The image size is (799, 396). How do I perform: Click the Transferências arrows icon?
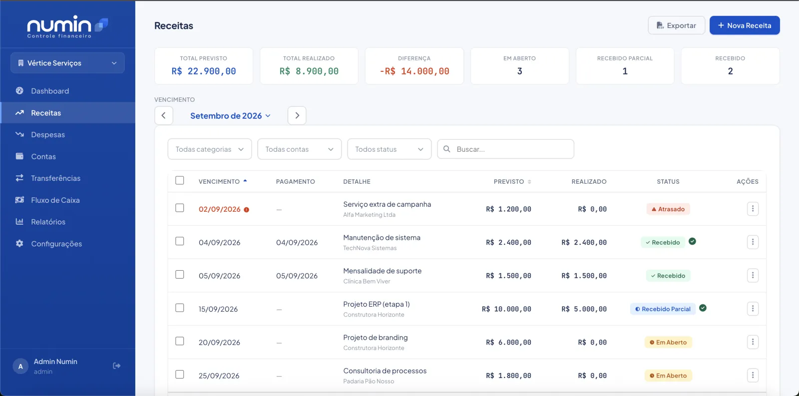pyautogui.click(x=19, y=178)
